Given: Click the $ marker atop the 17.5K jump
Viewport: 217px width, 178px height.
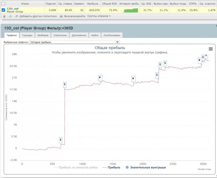Looking at the screenshot, I should (x=64, y=85).
